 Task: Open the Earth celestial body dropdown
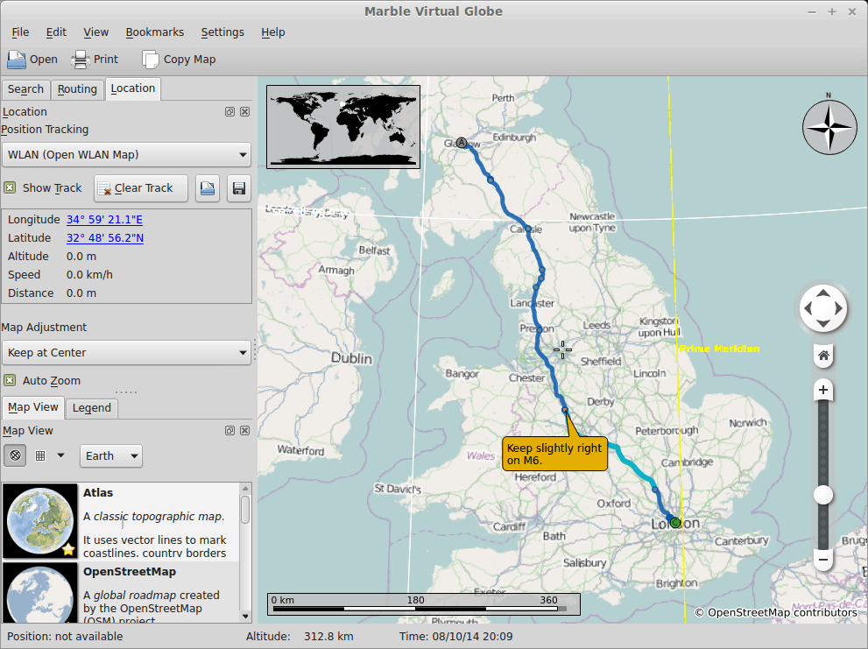click(110, 455)
